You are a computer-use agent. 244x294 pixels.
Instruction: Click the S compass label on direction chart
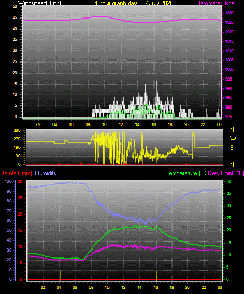(x=232, y=148)
